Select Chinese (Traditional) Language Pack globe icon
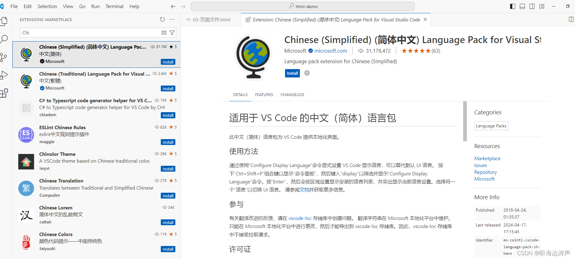The image size is (575, 259). [26, 81]
